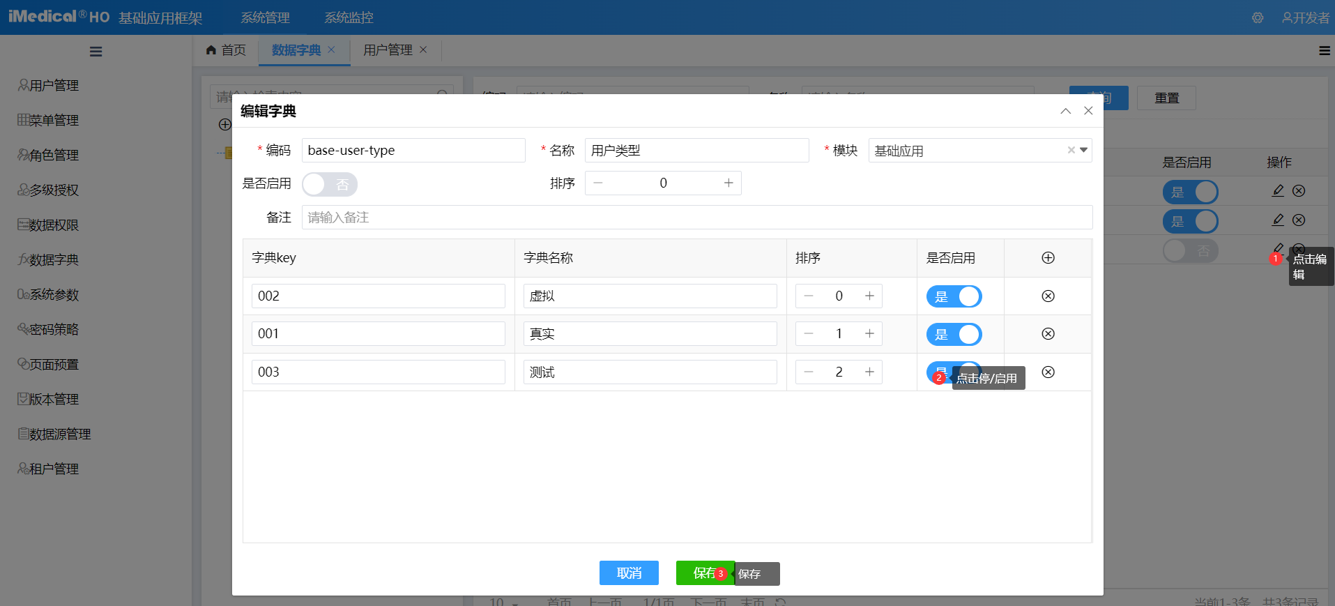Open 数据权限 in the sidebar
Viewport: 1335px width, 606px height.
coord(48,225)
